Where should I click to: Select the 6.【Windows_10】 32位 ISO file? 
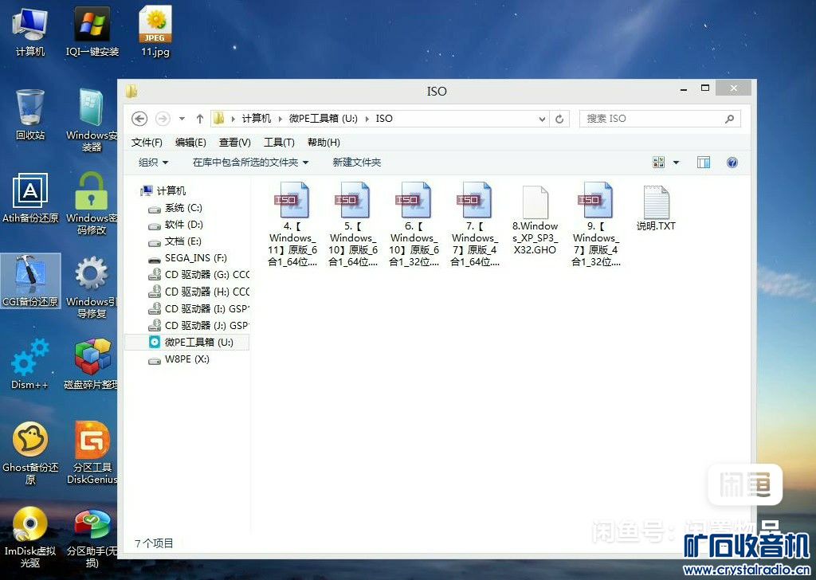click(x=414, y=225)
